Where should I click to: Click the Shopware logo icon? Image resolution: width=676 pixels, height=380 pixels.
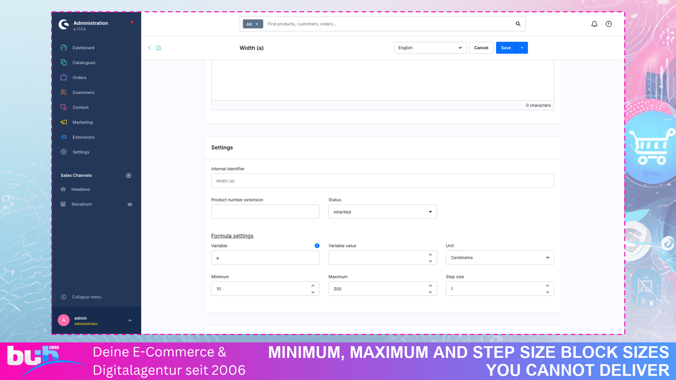[x=64, y=25]
